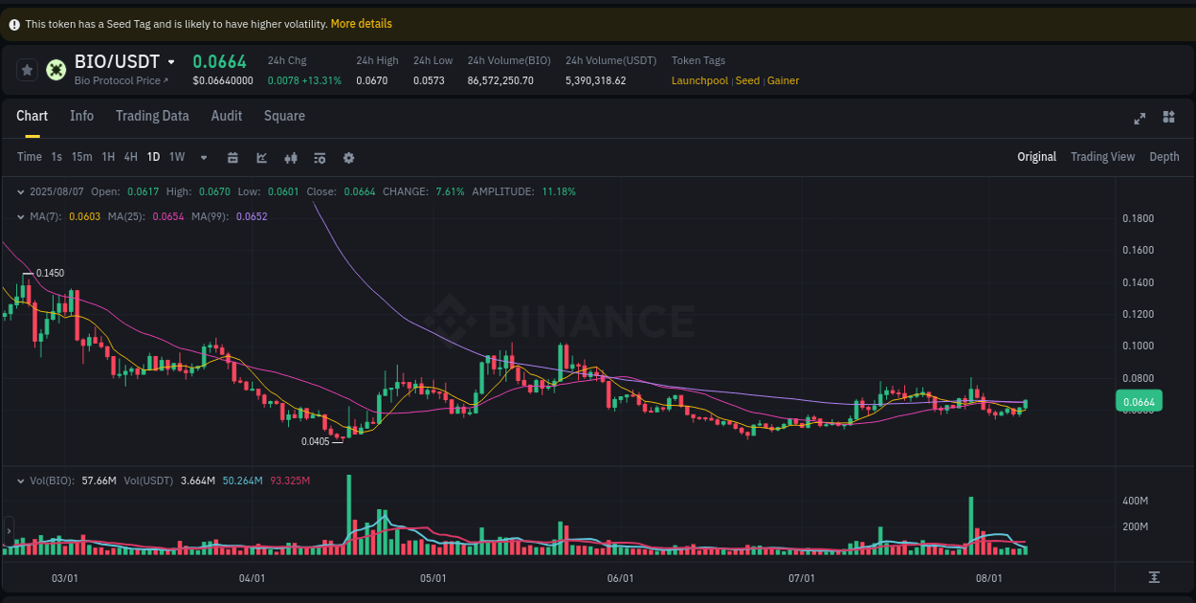1196x603 pixels.
Task: Open the technical indicators icon
Action: tap(291, 157)
